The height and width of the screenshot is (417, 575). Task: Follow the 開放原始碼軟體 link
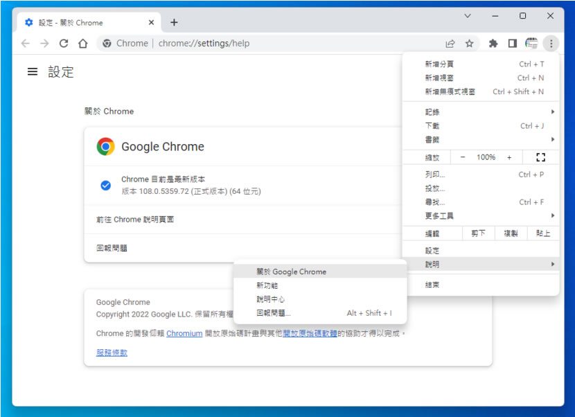[310, 333]
